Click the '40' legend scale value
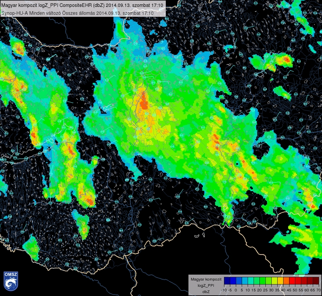 pos(283,290)
